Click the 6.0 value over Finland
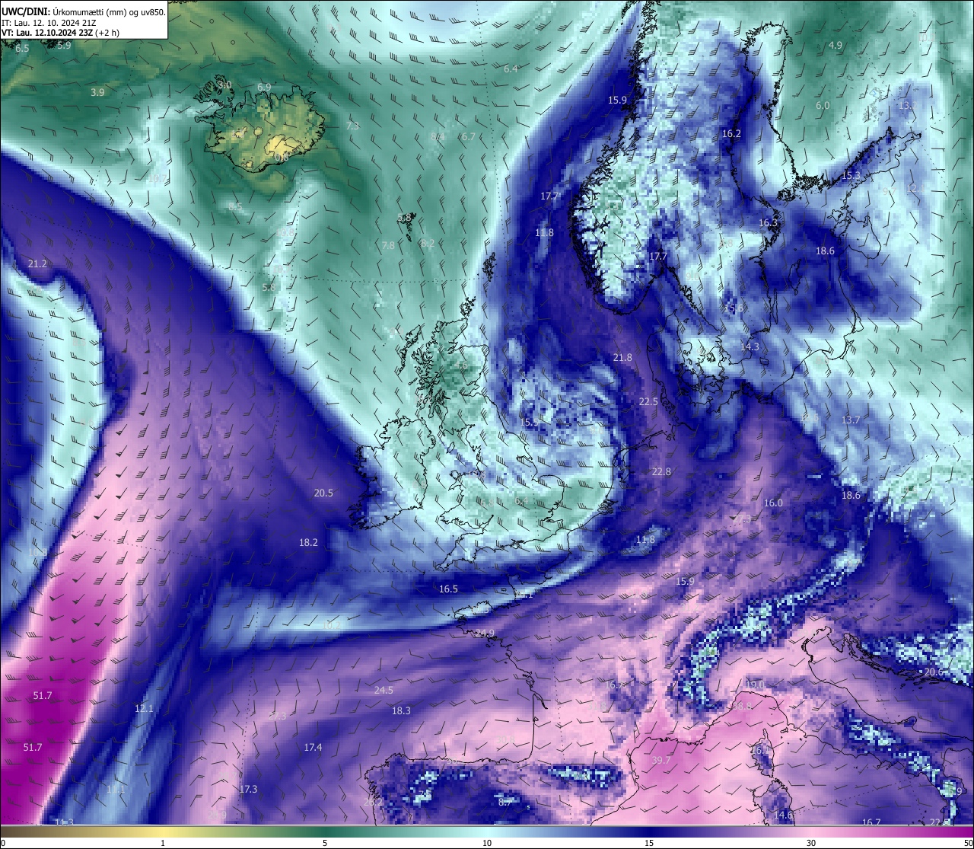Viewport: 974px width, 849px height. tap(823, 105)
